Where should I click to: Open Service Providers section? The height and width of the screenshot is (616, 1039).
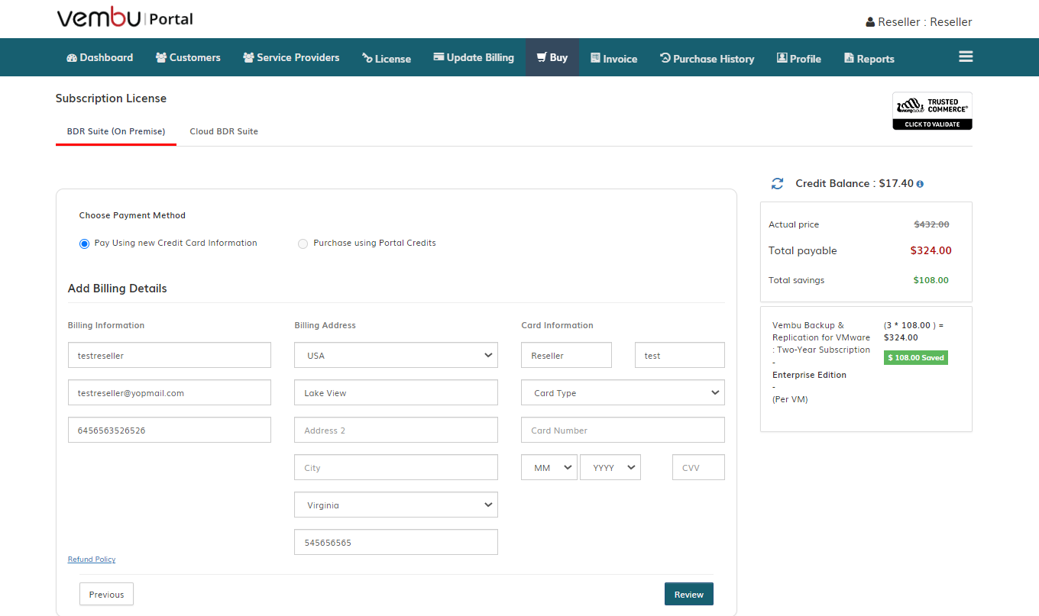[x=291, y=57]
